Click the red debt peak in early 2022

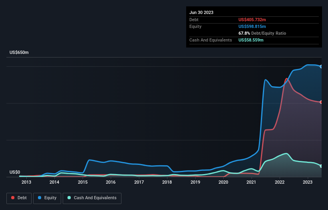tap(286, 79)
